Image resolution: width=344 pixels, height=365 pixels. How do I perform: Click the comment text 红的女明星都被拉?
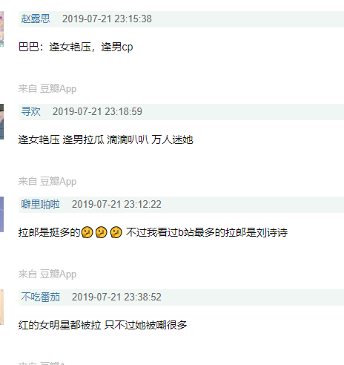pos(60,325)
